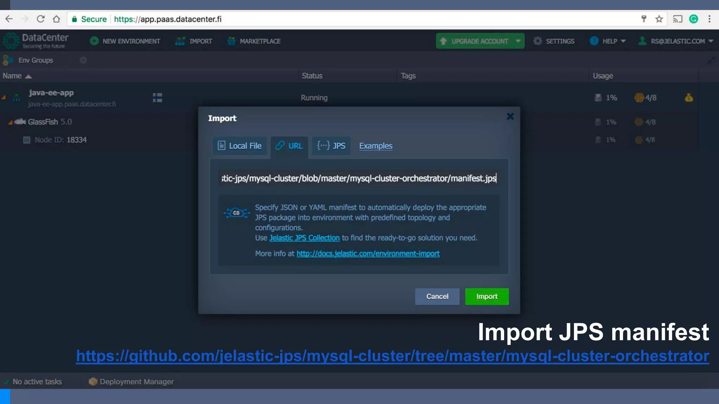Click the browser address bar URL
The height and width of the screenshot is (404, 719).
point(167,19)
